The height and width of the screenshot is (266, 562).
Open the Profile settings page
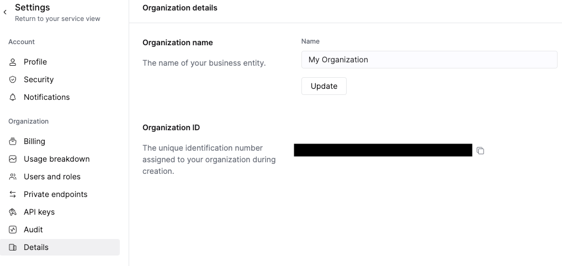[35, 62]
